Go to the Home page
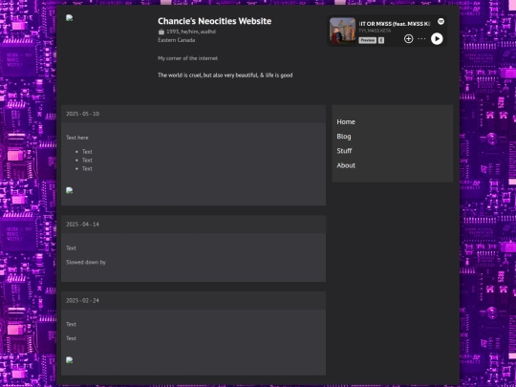516x387 pixels. 346,121
